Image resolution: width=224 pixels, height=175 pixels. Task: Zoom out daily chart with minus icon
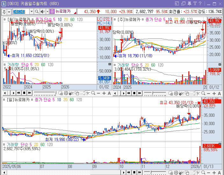coord(209,173)
